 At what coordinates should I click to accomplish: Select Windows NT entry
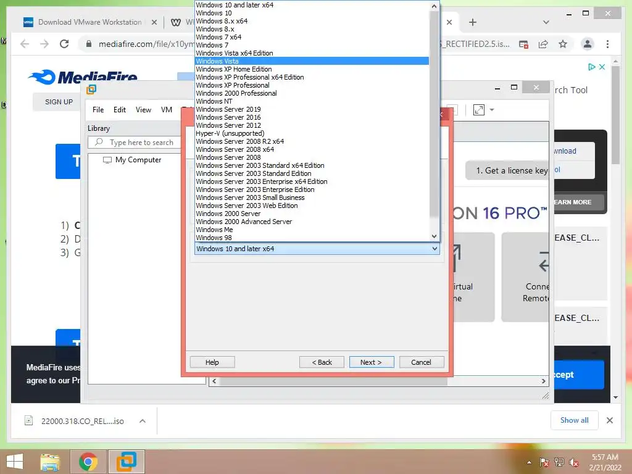click(x=312, y=101)
